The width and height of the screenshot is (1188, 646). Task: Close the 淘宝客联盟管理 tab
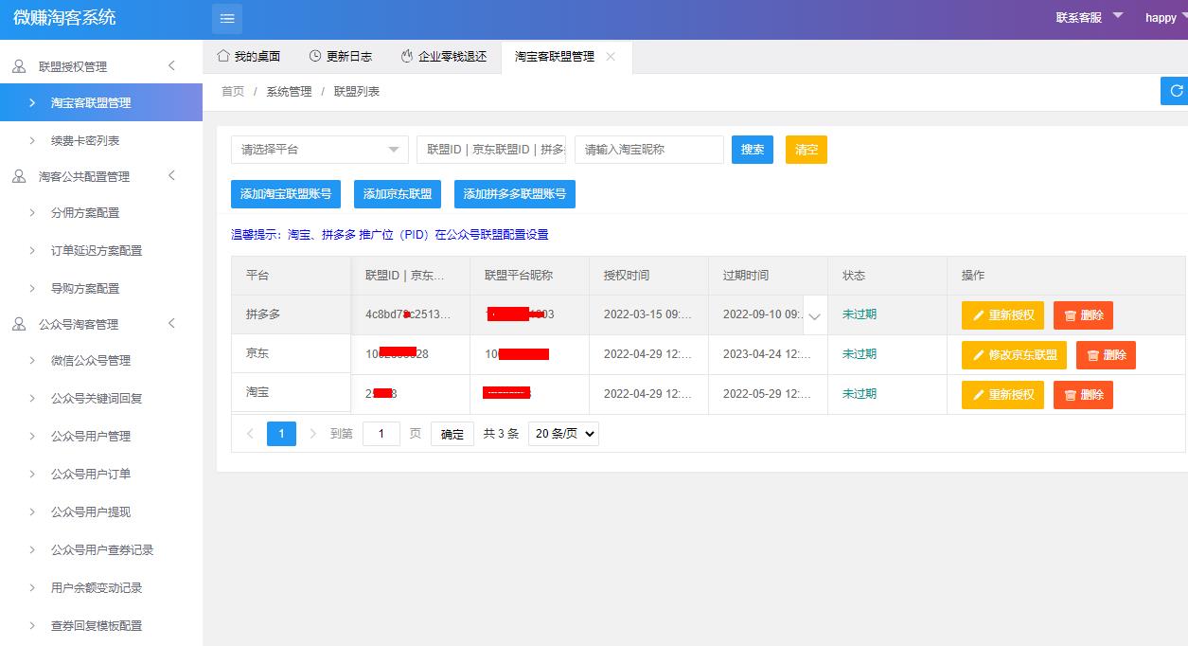tap(611, 57)
